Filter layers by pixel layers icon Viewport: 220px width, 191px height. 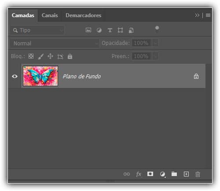(88, 30)
